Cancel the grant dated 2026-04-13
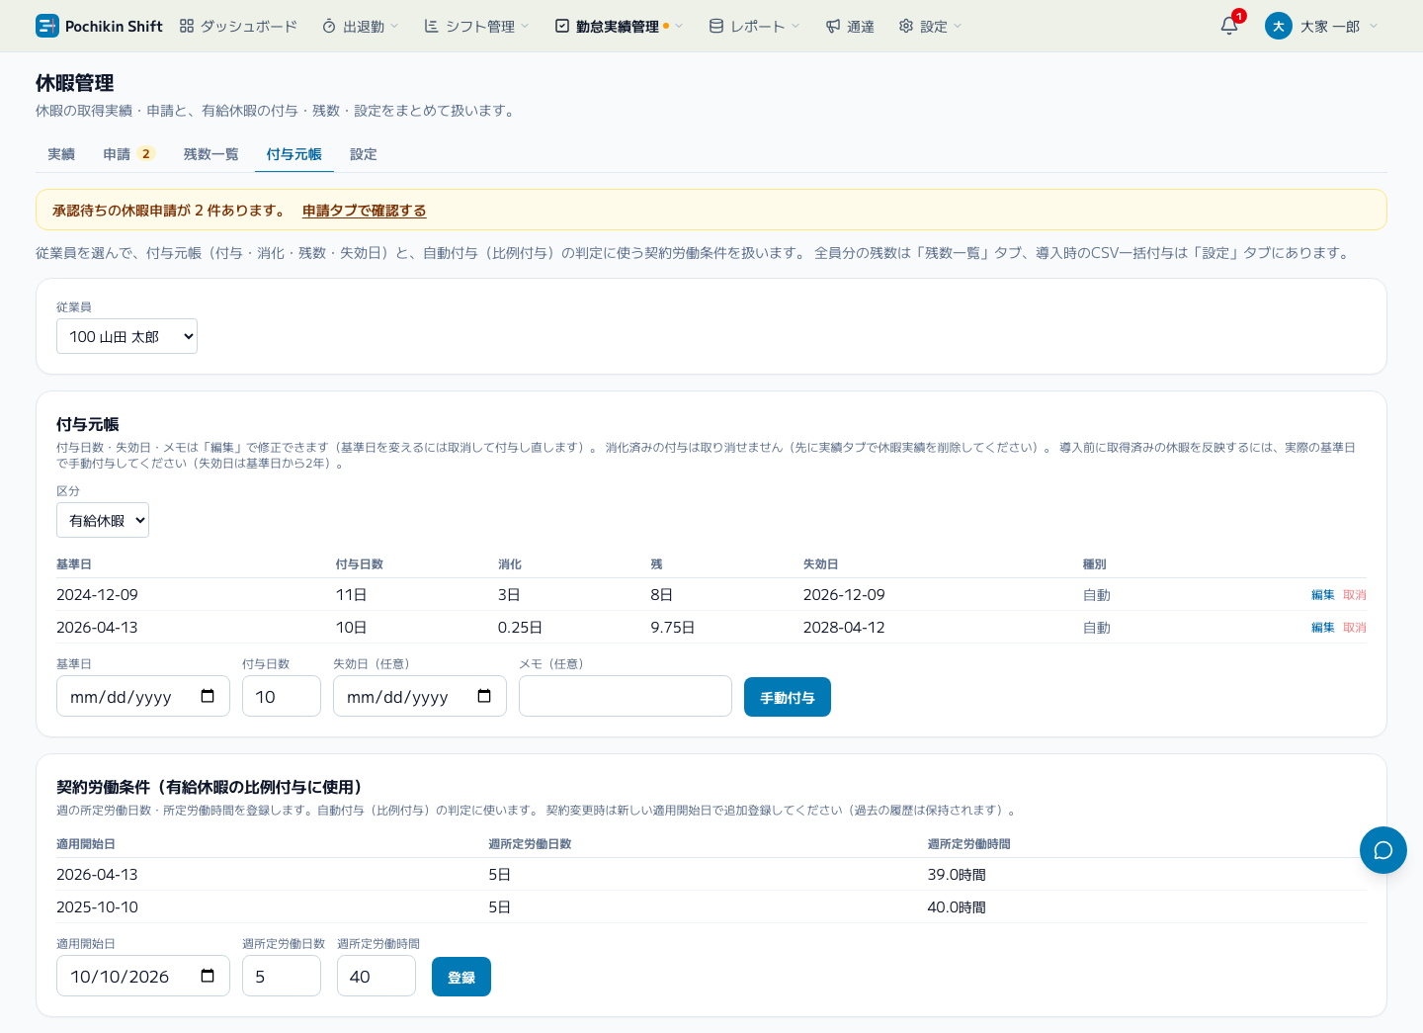1423x1033 pixels. [1355, 628]
